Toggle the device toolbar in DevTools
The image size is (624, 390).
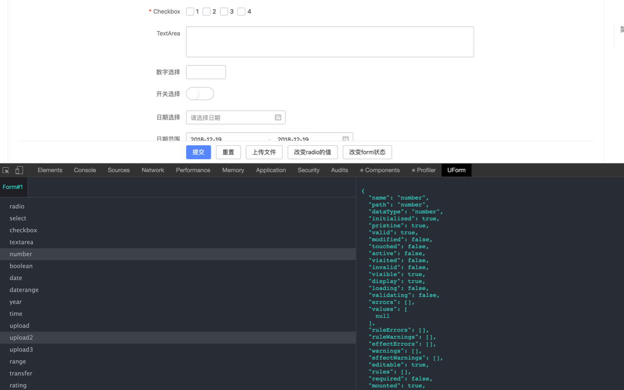[x=19, y=170]
